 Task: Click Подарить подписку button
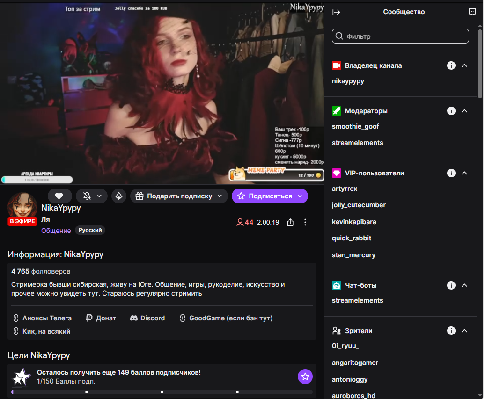[179, 196]
